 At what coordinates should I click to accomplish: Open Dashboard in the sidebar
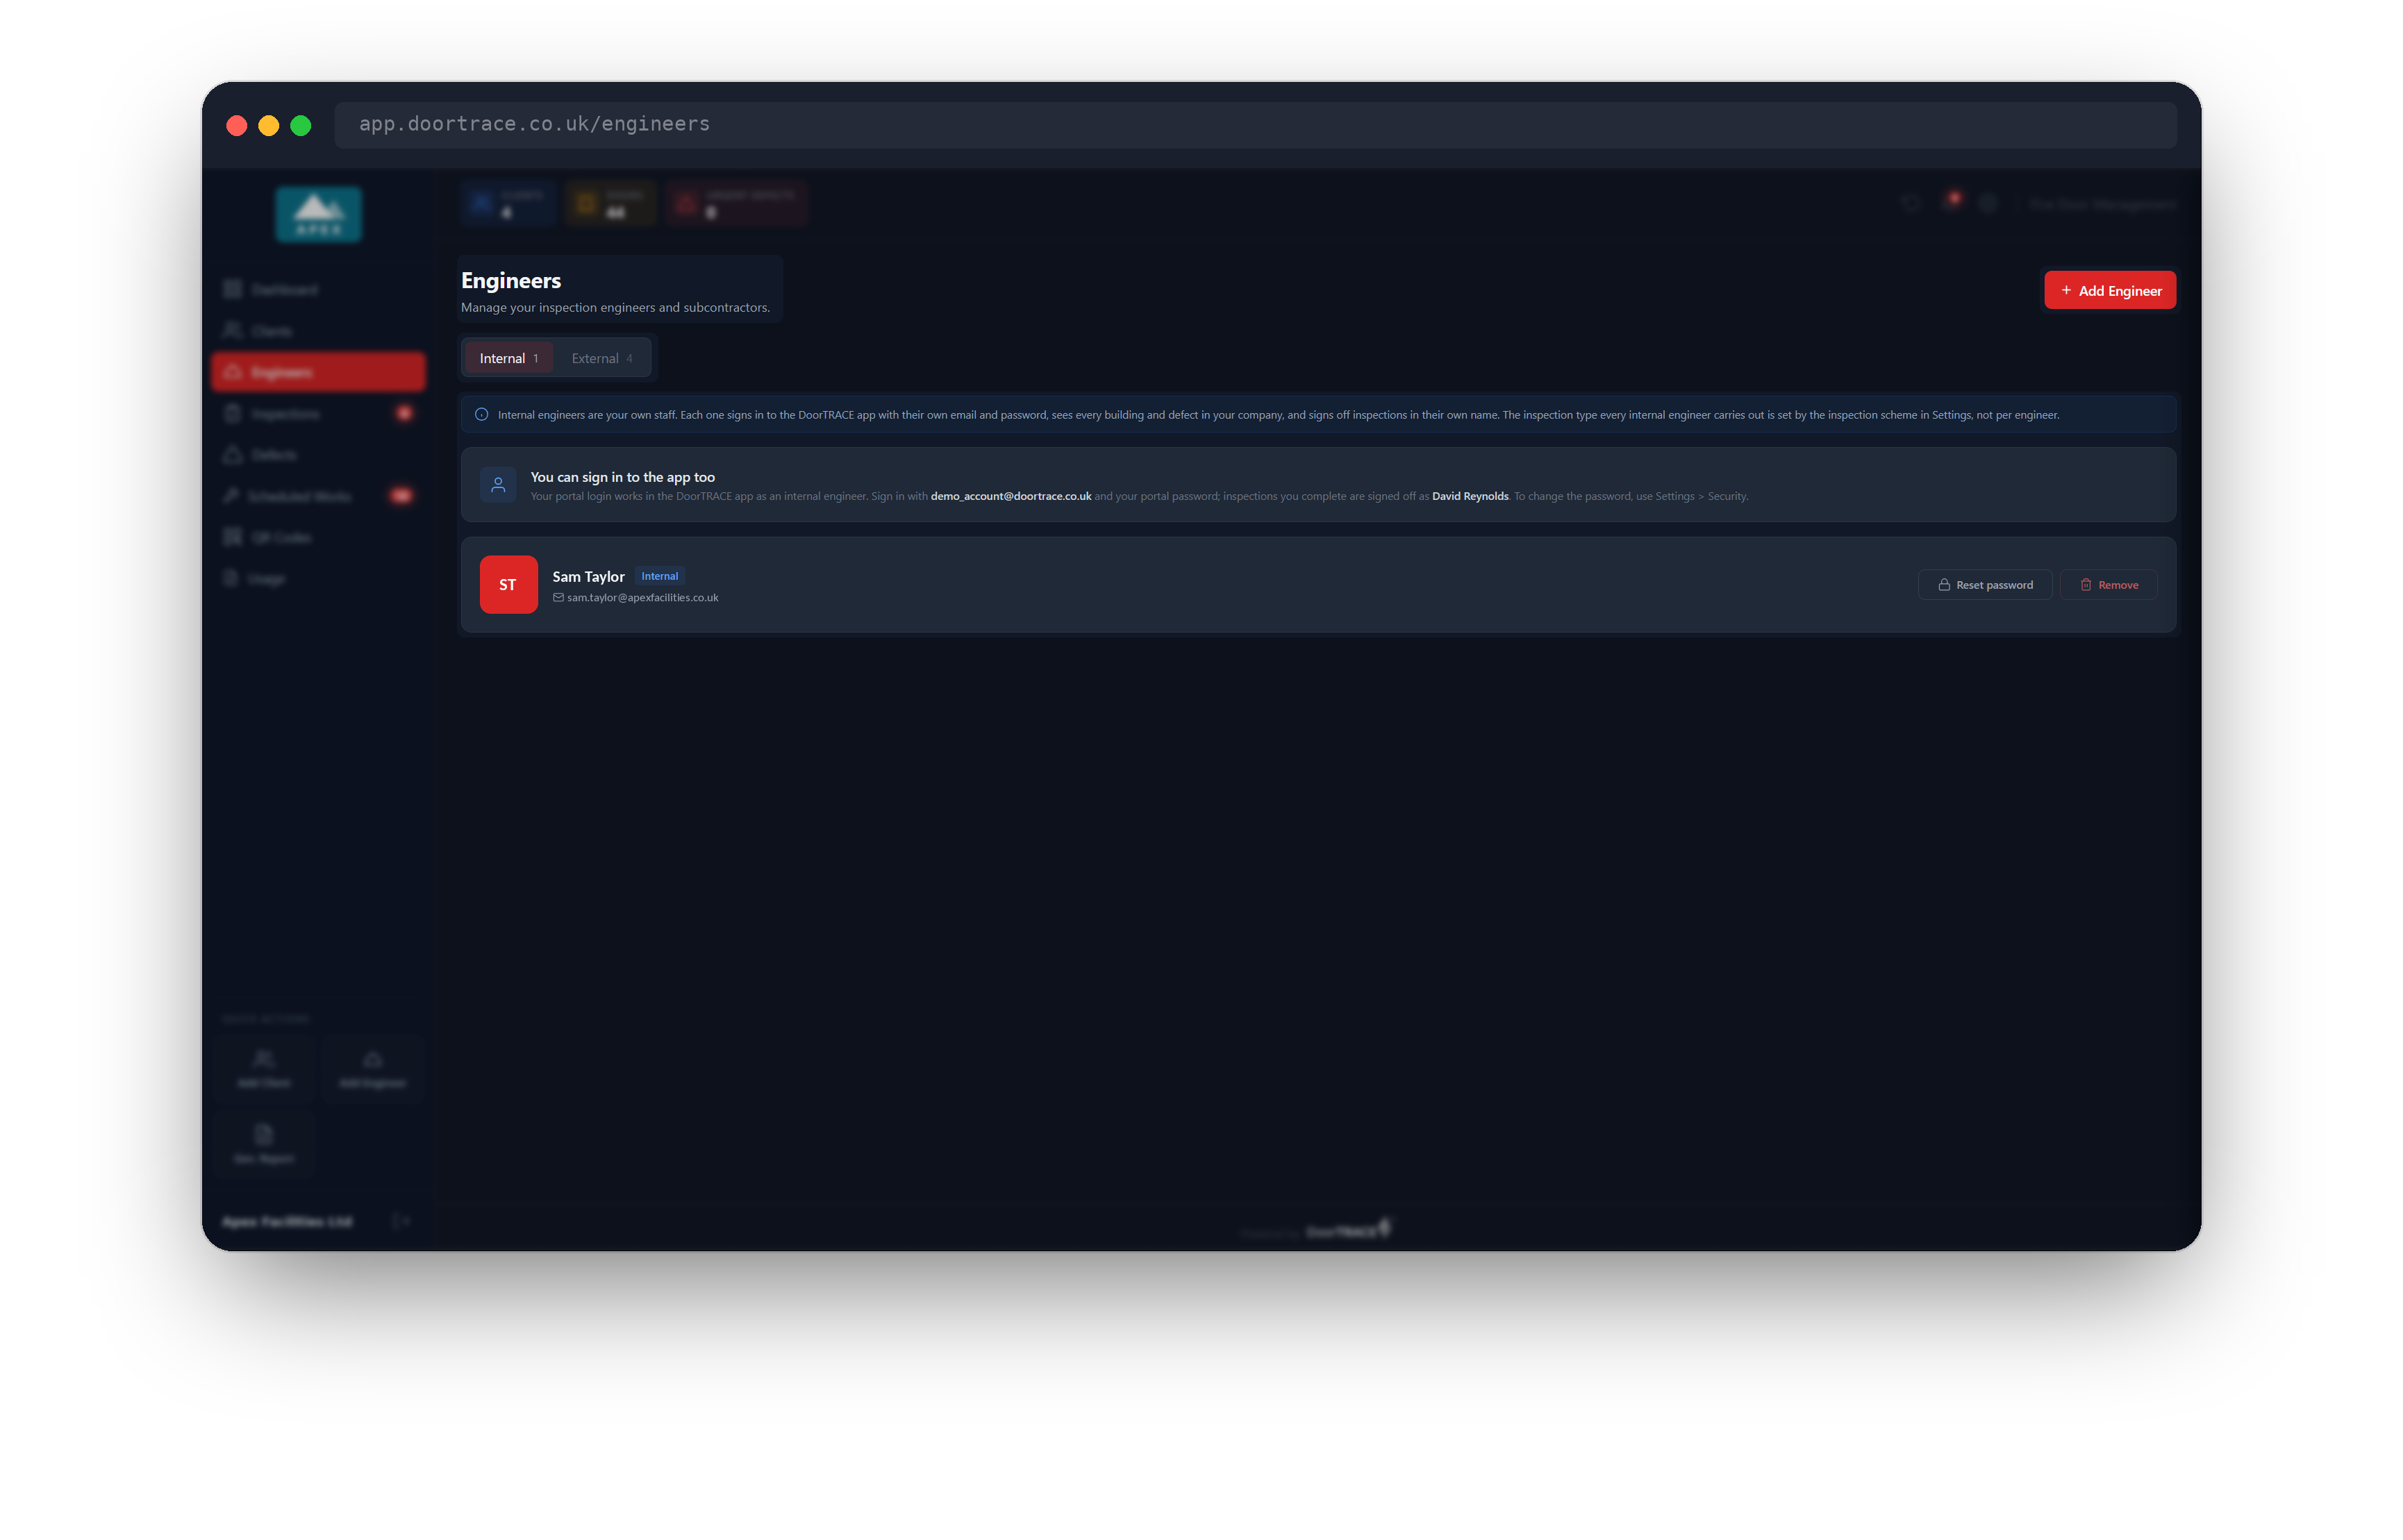(x=318, y=289)
